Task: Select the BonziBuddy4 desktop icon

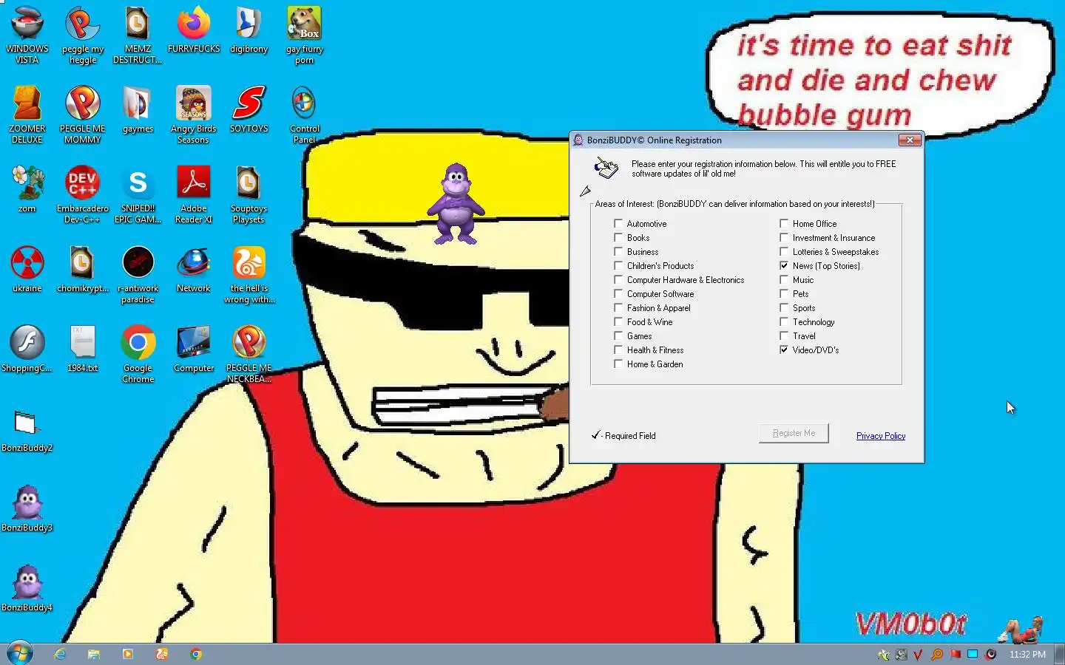Action: point(27,588)
